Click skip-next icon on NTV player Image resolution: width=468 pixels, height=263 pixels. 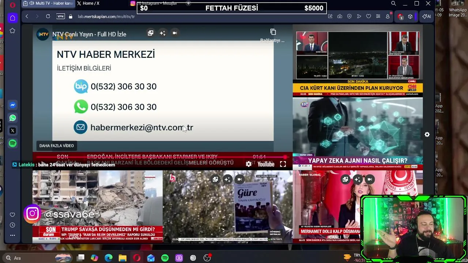pos(175,33)
